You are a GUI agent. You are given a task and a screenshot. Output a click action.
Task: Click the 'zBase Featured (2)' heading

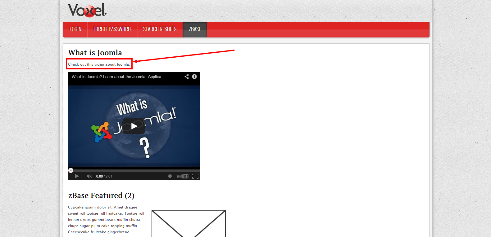[x=101, y=195]
